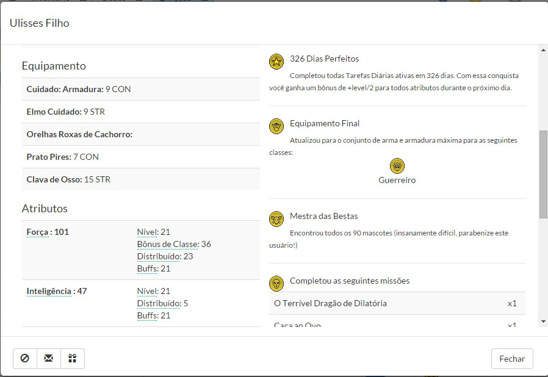
Task: Select O Terrível Dragão de Dilatória mission row
Action: tap(397, 303)
